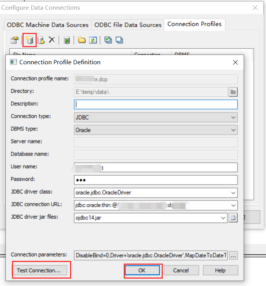Add a new data source icon
266x286 pixels.
pos(30,40)
